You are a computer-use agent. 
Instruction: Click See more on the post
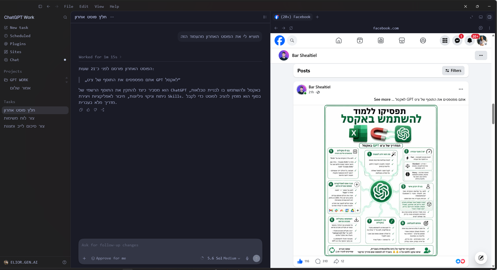pyautogui.click(x=382, y=99)
